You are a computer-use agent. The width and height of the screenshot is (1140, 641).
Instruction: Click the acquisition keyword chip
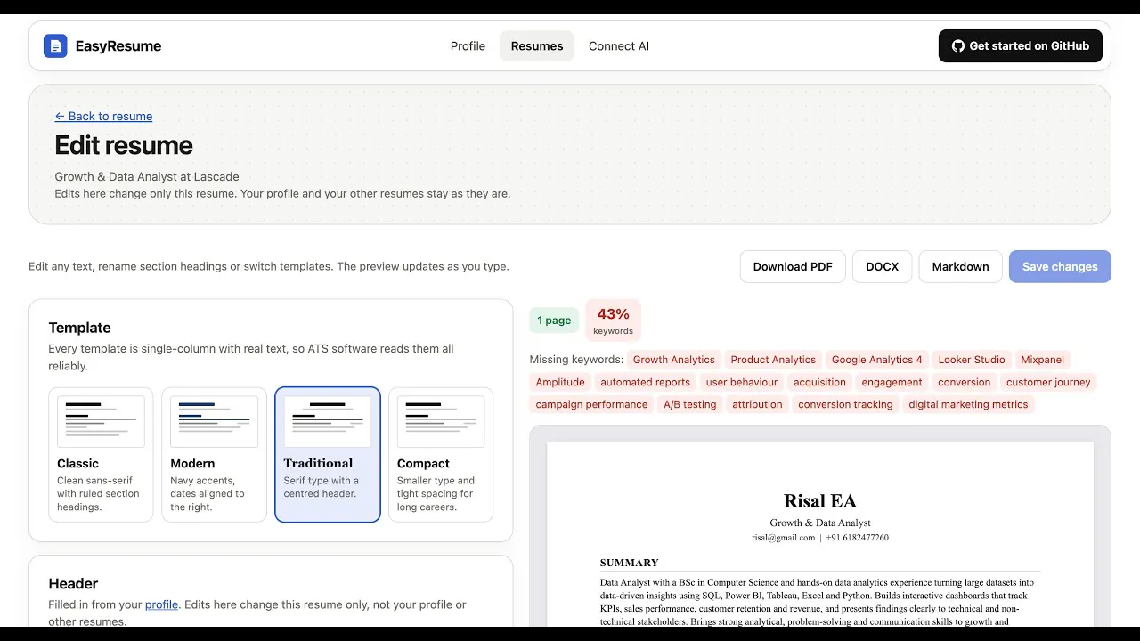819,382
